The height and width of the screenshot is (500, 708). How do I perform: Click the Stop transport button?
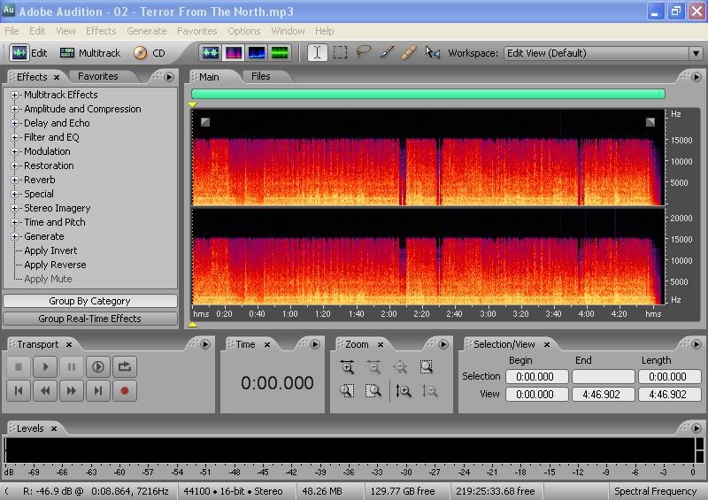tap(19, 366)
